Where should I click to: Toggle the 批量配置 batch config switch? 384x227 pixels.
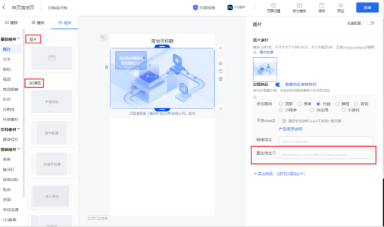371,23
